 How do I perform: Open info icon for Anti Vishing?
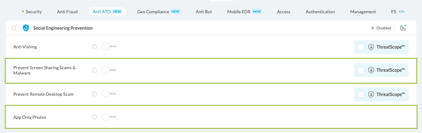pos(94,47)
